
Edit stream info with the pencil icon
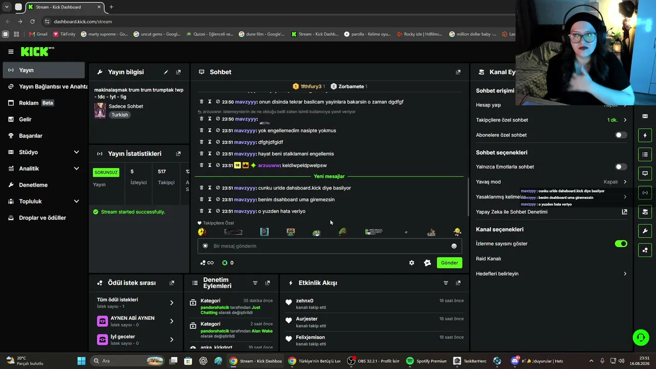point(166,72)
